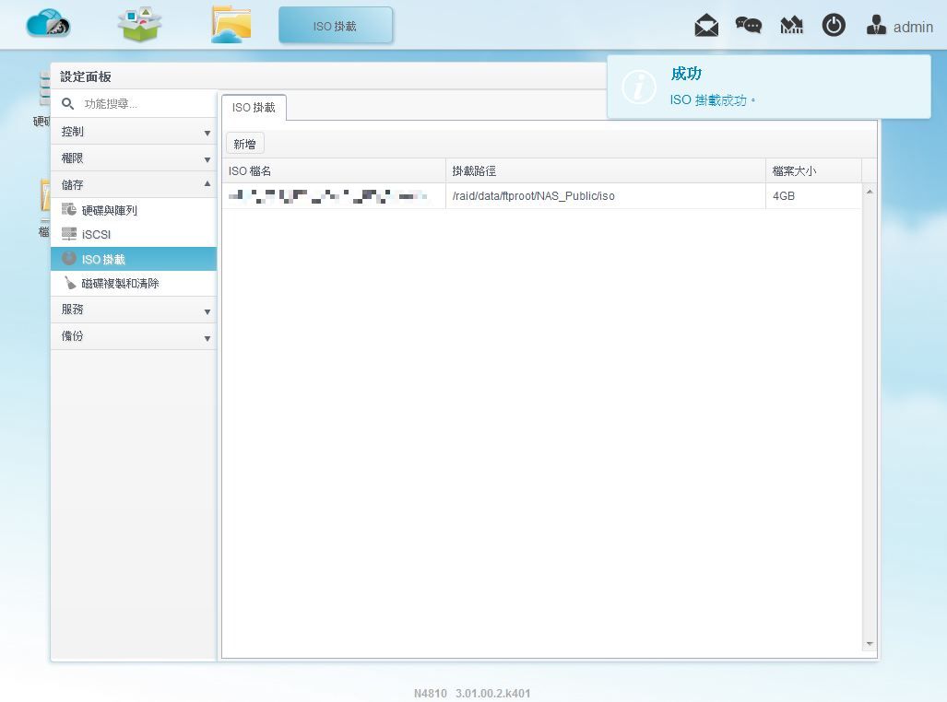947x702 pixels.
Task: Select ISO 掛載 sidebar item
Action: click(x=134, y=259)
